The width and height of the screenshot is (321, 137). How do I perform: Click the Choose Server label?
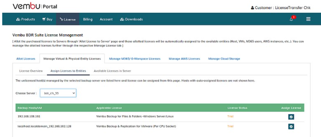click(x=26, y=93)
